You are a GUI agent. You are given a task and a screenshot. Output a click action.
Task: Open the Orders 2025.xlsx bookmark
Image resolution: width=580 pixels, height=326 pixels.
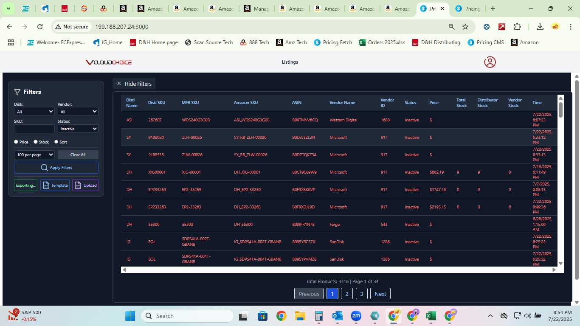tap(382, 42)
